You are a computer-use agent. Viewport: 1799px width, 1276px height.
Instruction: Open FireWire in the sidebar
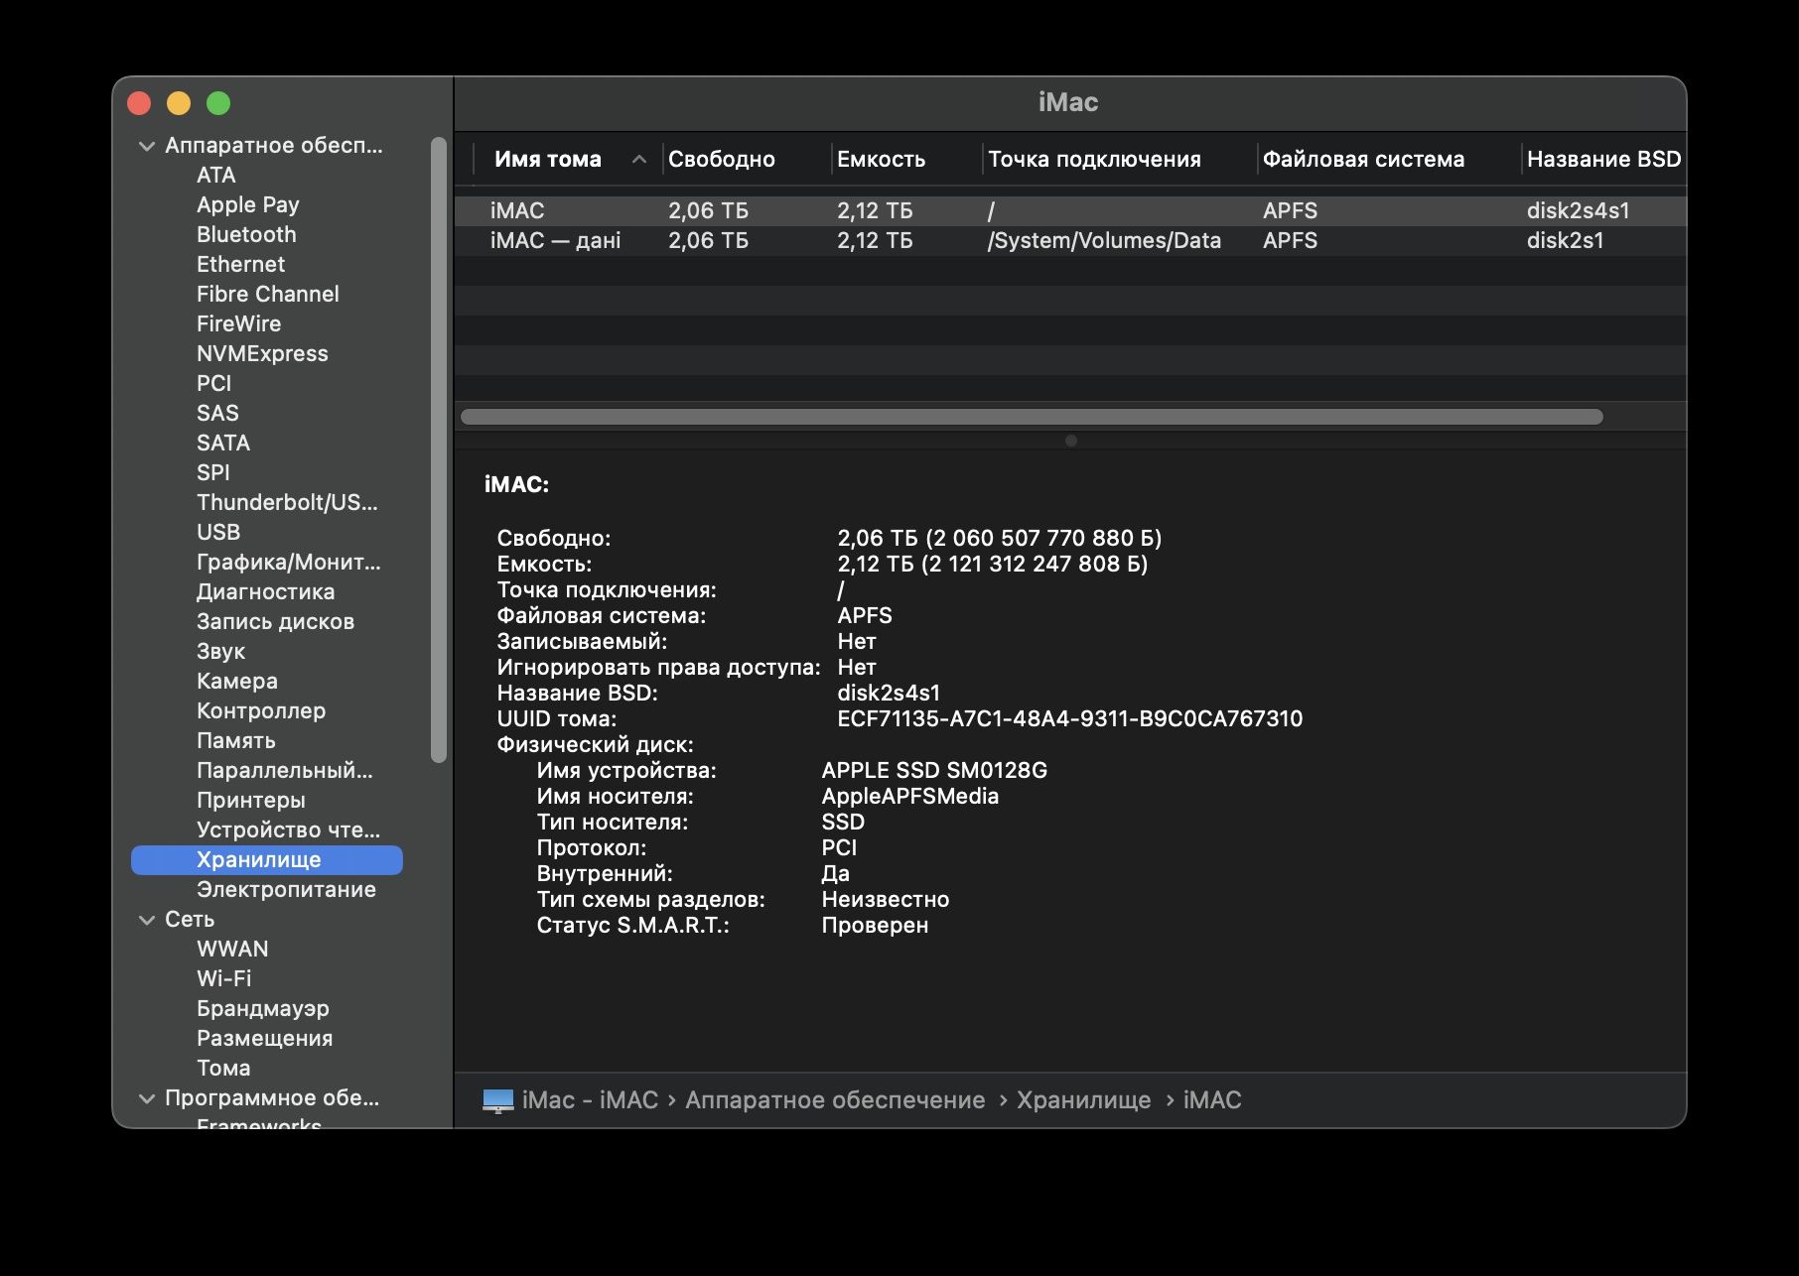pyautogui.click(x=238, y=324)
